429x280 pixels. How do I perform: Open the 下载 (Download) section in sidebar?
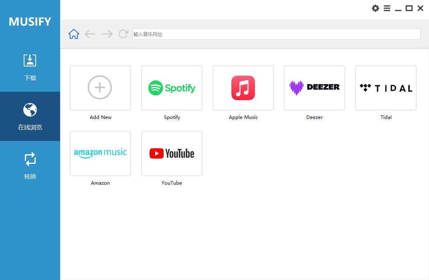point(30,66)
